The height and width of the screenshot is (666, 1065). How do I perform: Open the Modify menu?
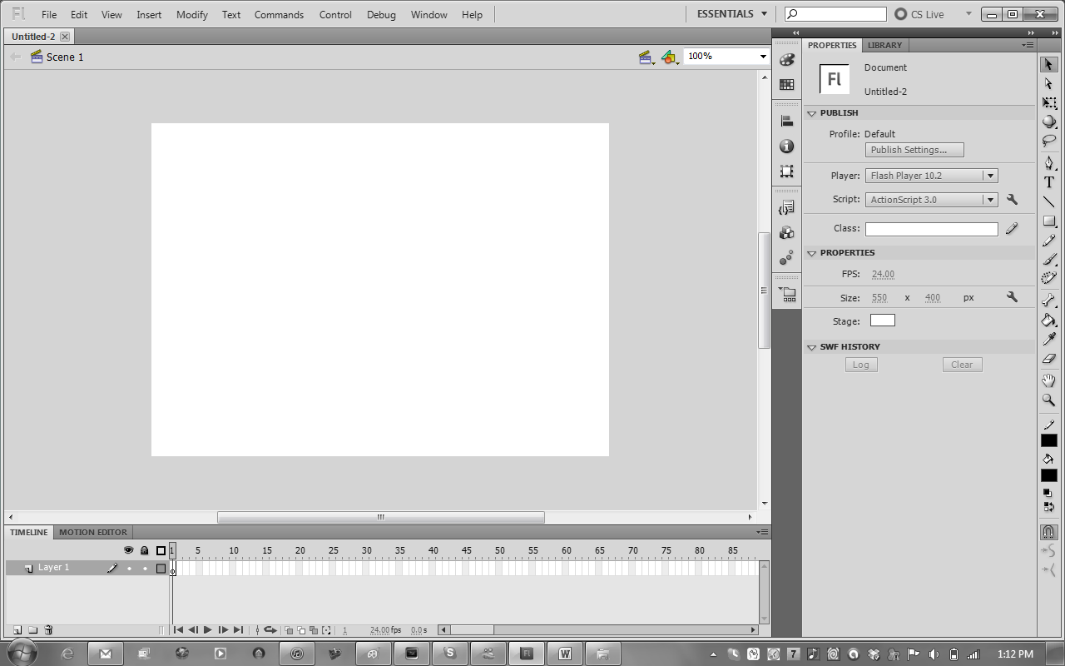tap(191, 14)
